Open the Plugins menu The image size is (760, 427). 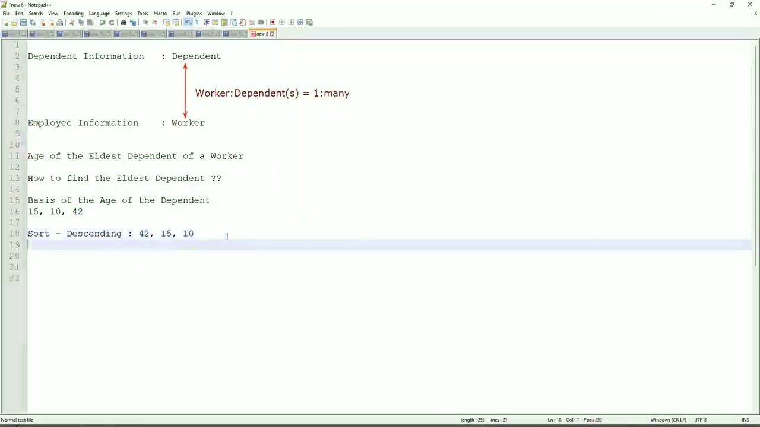pyautogui.click(x=194, y=13)
